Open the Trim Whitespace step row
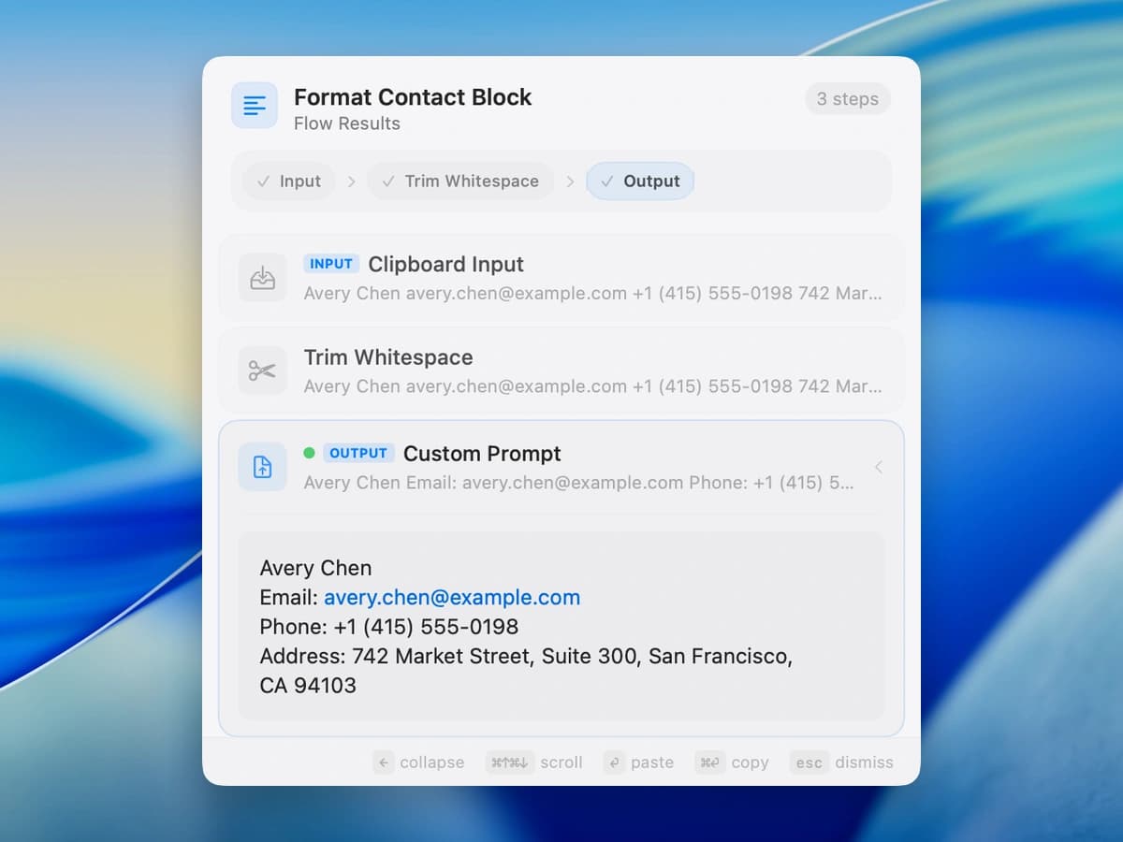Viewport: 1123px width, 842px height. click(561, 370)
